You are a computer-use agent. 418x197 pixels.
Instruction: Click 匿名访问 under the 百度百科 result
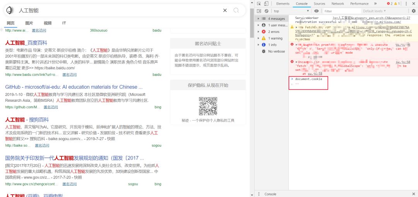point(70,75)
